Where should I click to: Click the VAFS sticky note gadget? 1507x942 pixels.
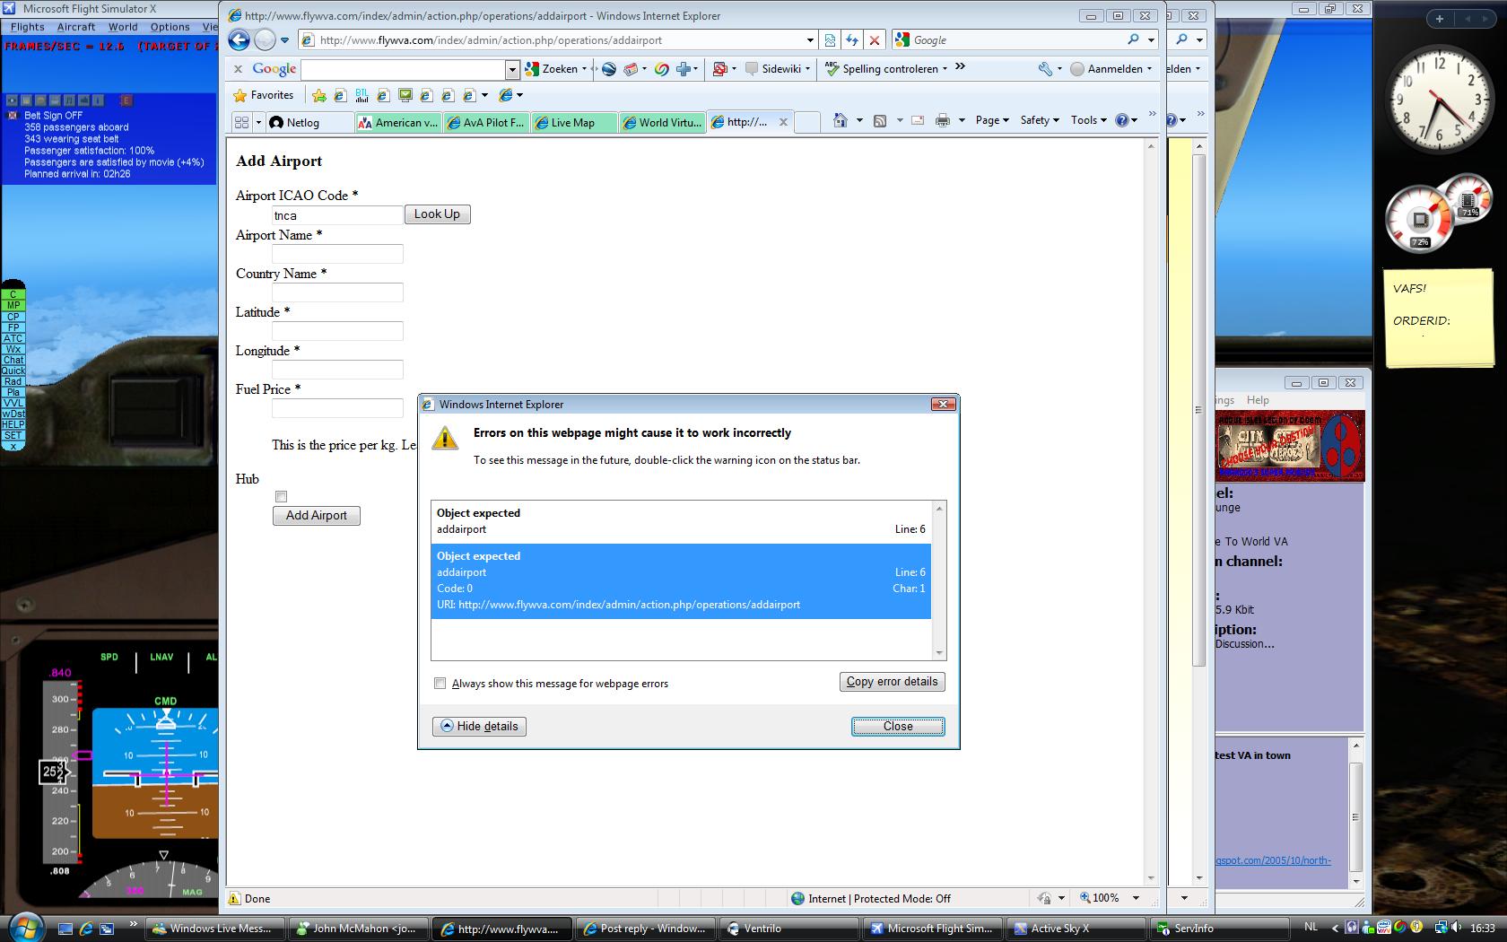1439,318
